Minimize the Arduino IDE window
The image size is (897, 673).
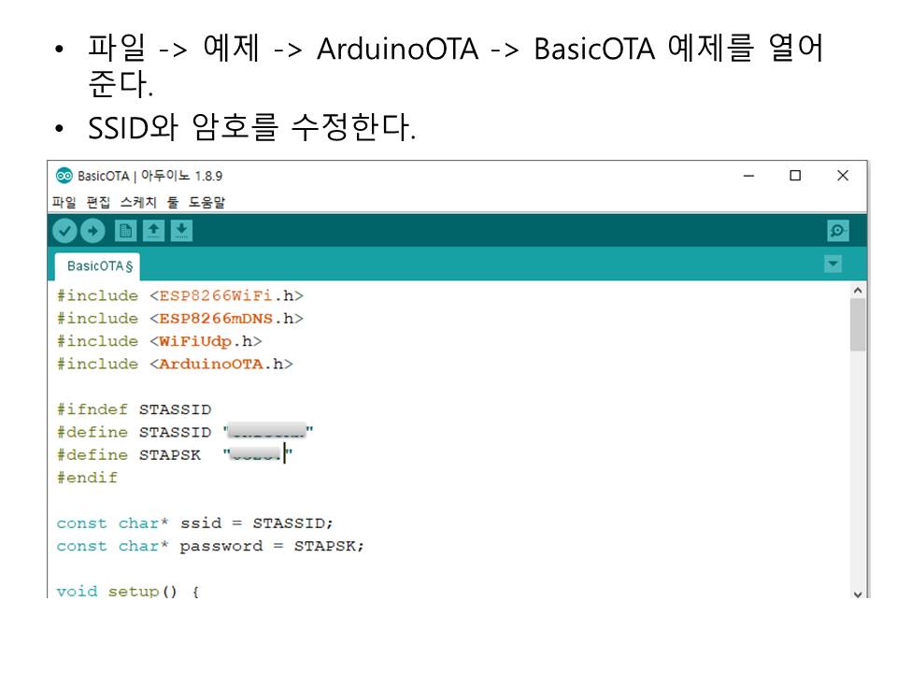[x=748, y=176]
